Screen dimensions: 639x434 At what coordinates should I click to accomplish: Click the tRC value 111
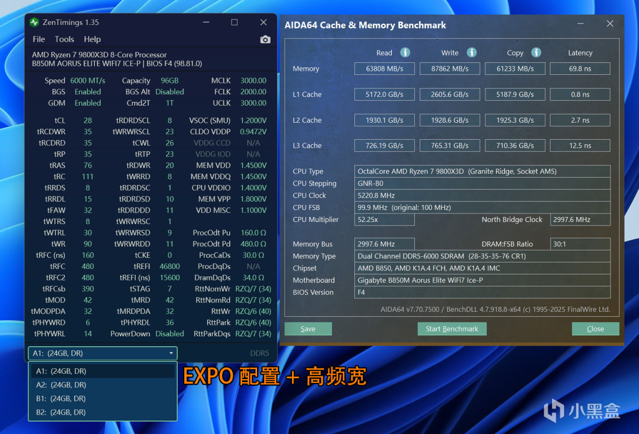pos(88,177)
